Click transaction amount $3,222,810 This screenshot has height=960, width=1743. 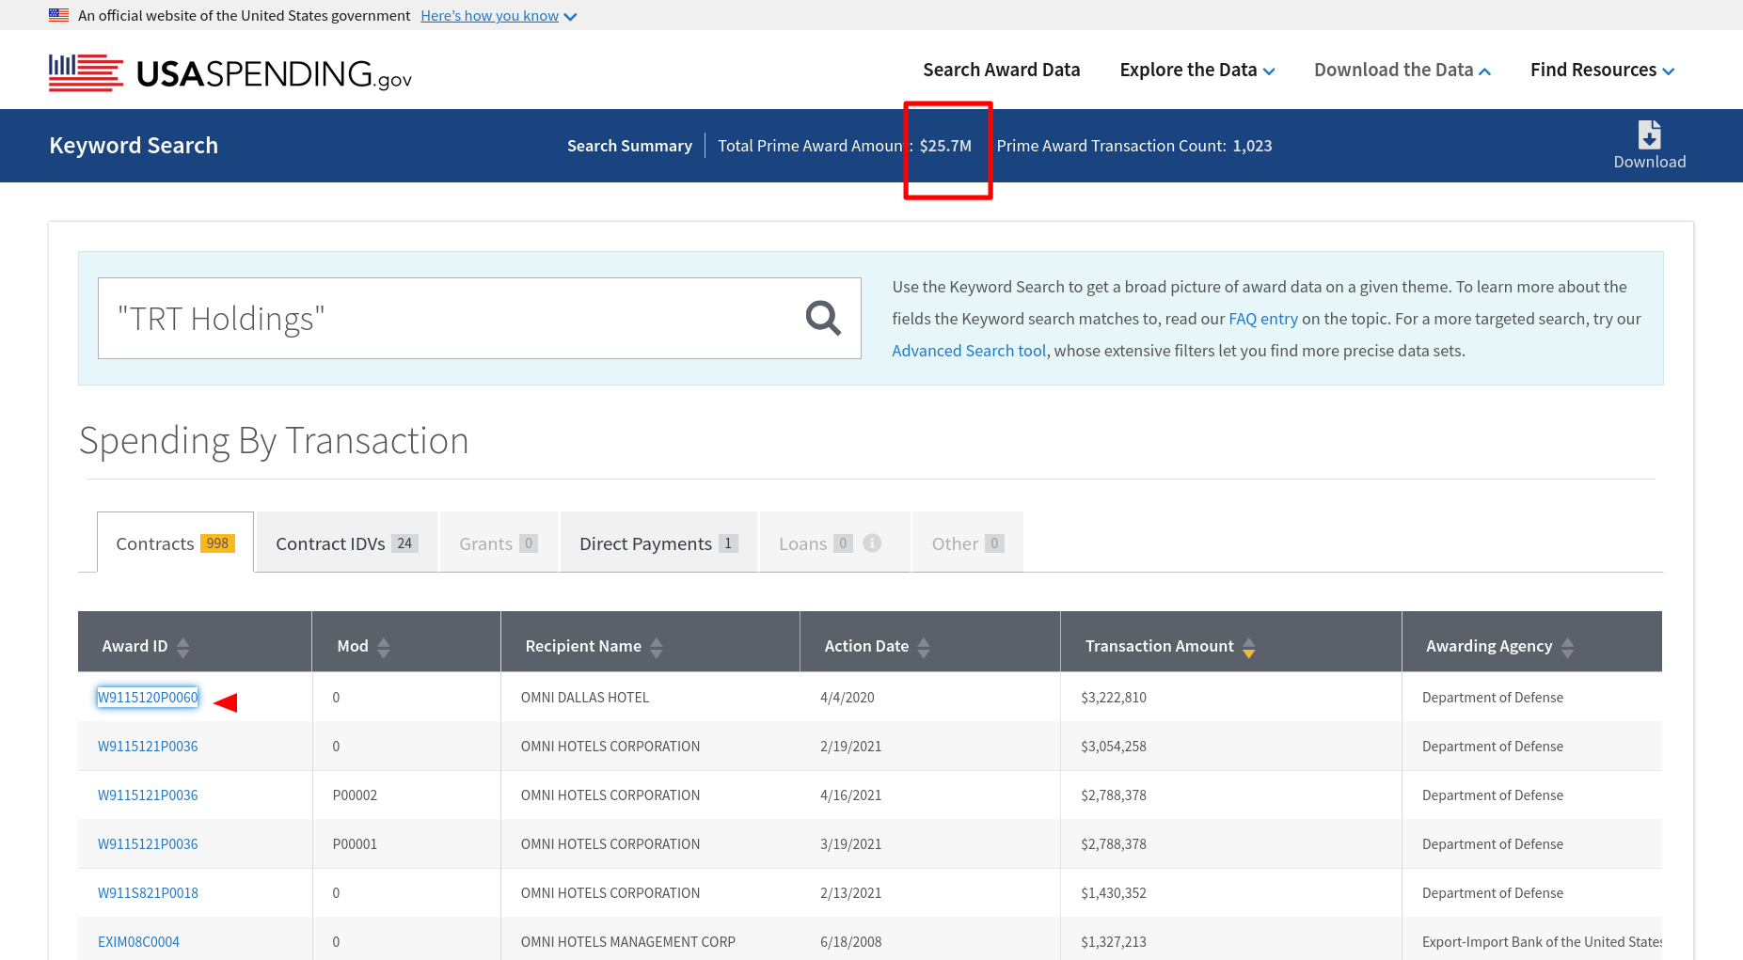[1114, 697]
